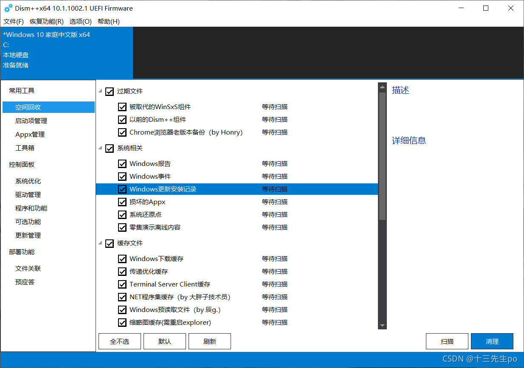Image resolution: width=524 pixels, height=368 pixels.
Task: Click 等待扫描 status of 损坏的Appx row
Action: 275,202
